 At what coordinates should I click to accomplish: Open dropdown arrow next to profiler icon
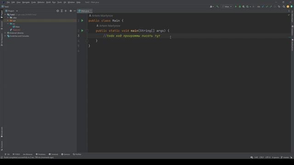pos(250,7)
